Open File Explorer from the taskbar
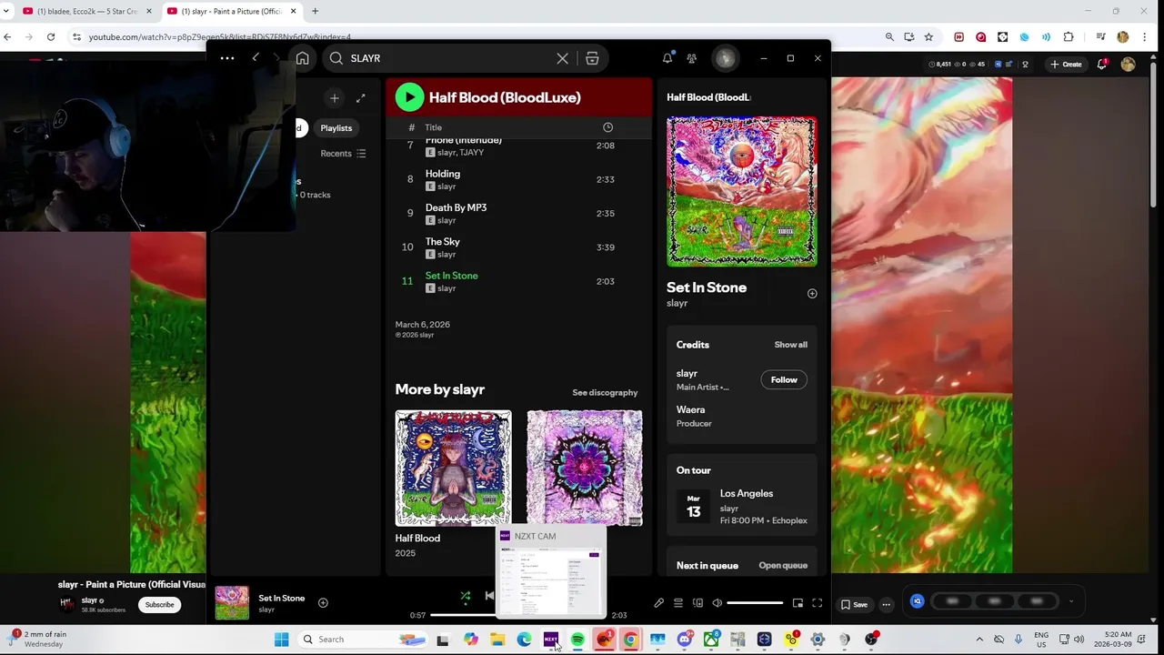The width and height of the screenshot is (1164, 655). click(x=497, y=640)
